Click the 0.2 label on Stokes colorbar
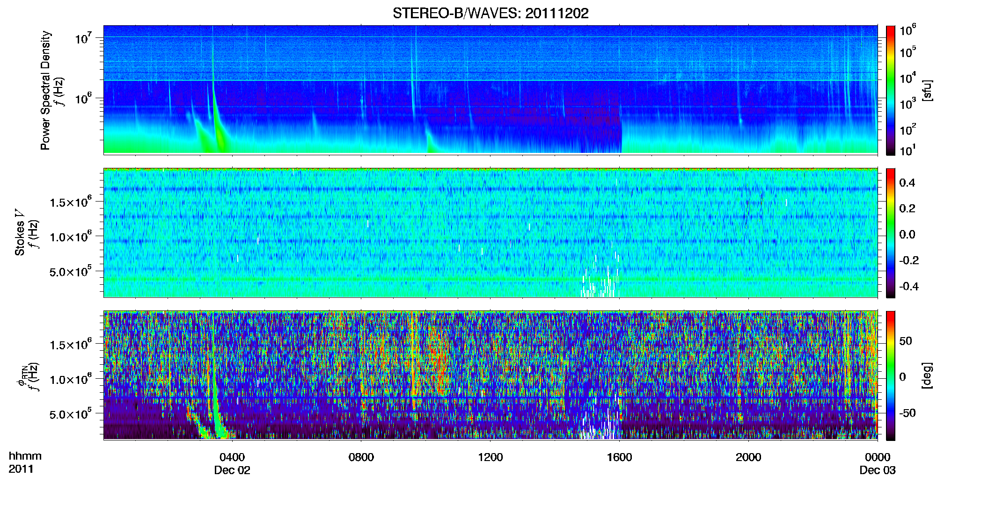 click(x=907, y=209)
